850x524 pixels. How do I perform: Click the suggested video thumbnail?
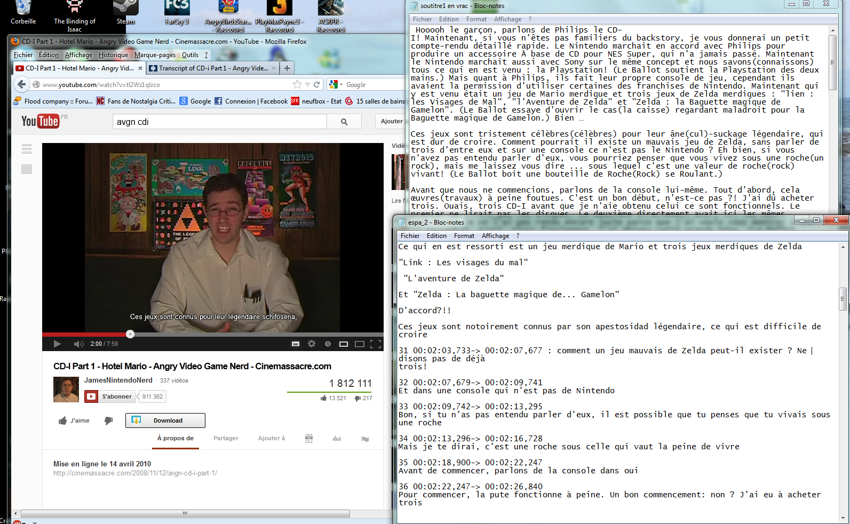pyautogui.click(x=398, y=172)
